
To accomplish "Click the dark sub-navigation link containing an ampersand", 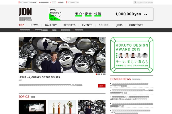I will point(41,30).
